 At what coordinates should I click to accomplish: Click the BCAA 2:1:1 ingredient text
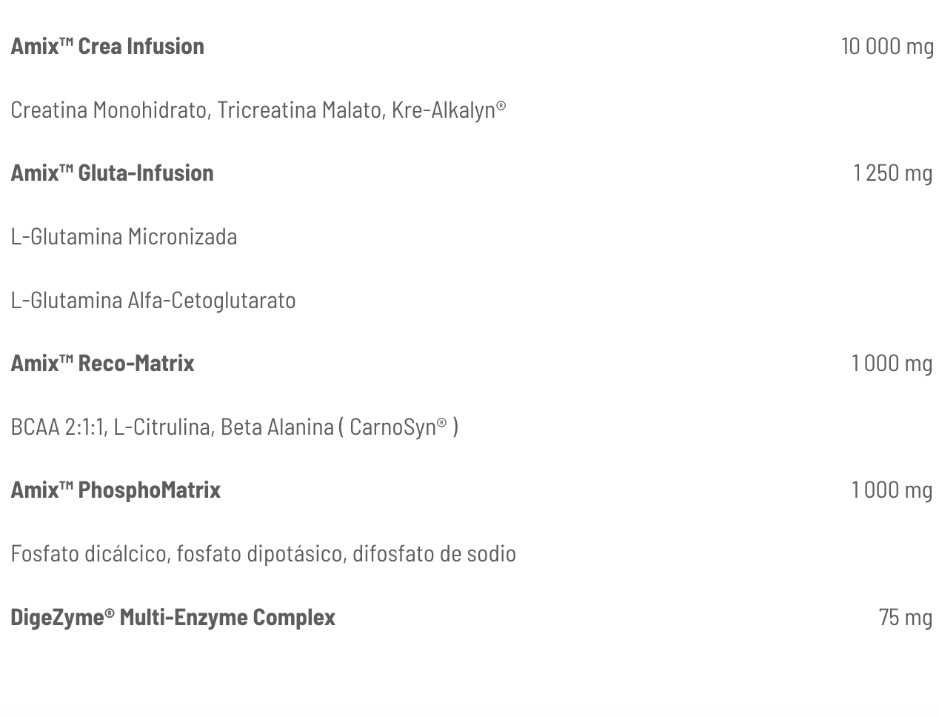pos(59,427)
